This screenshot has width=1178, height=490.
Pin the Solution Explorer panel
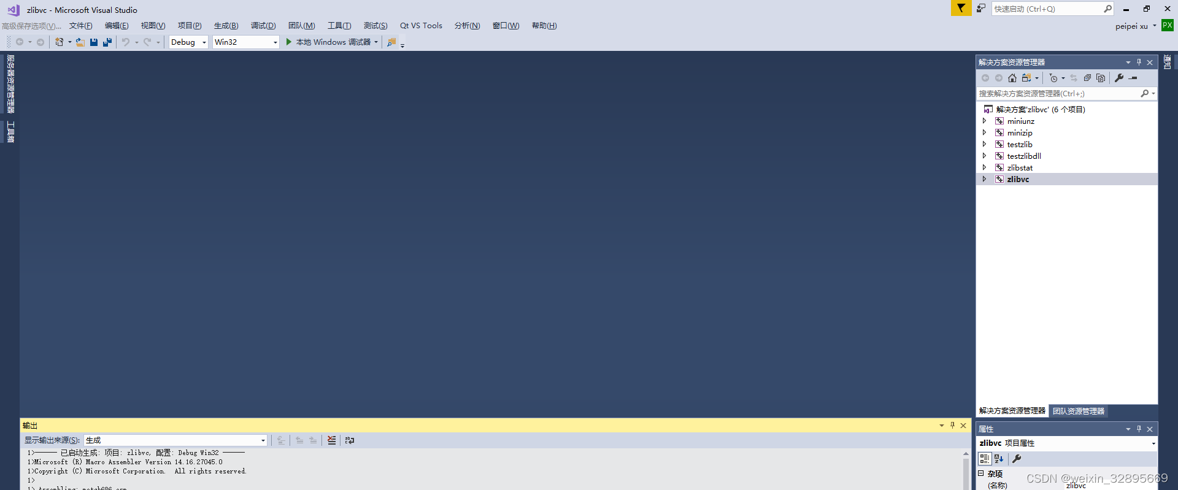tap(1139, 62)
